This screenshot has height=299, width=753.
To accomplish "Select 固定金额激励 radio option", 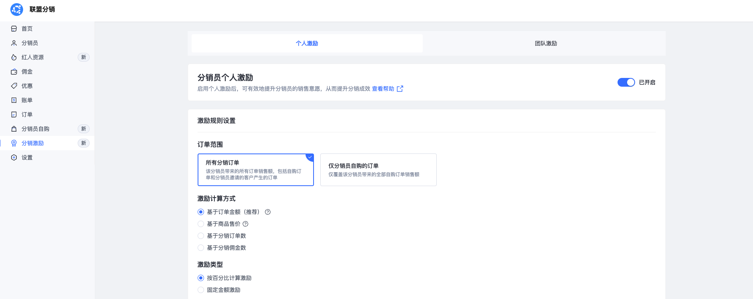I will click(201, 290).
